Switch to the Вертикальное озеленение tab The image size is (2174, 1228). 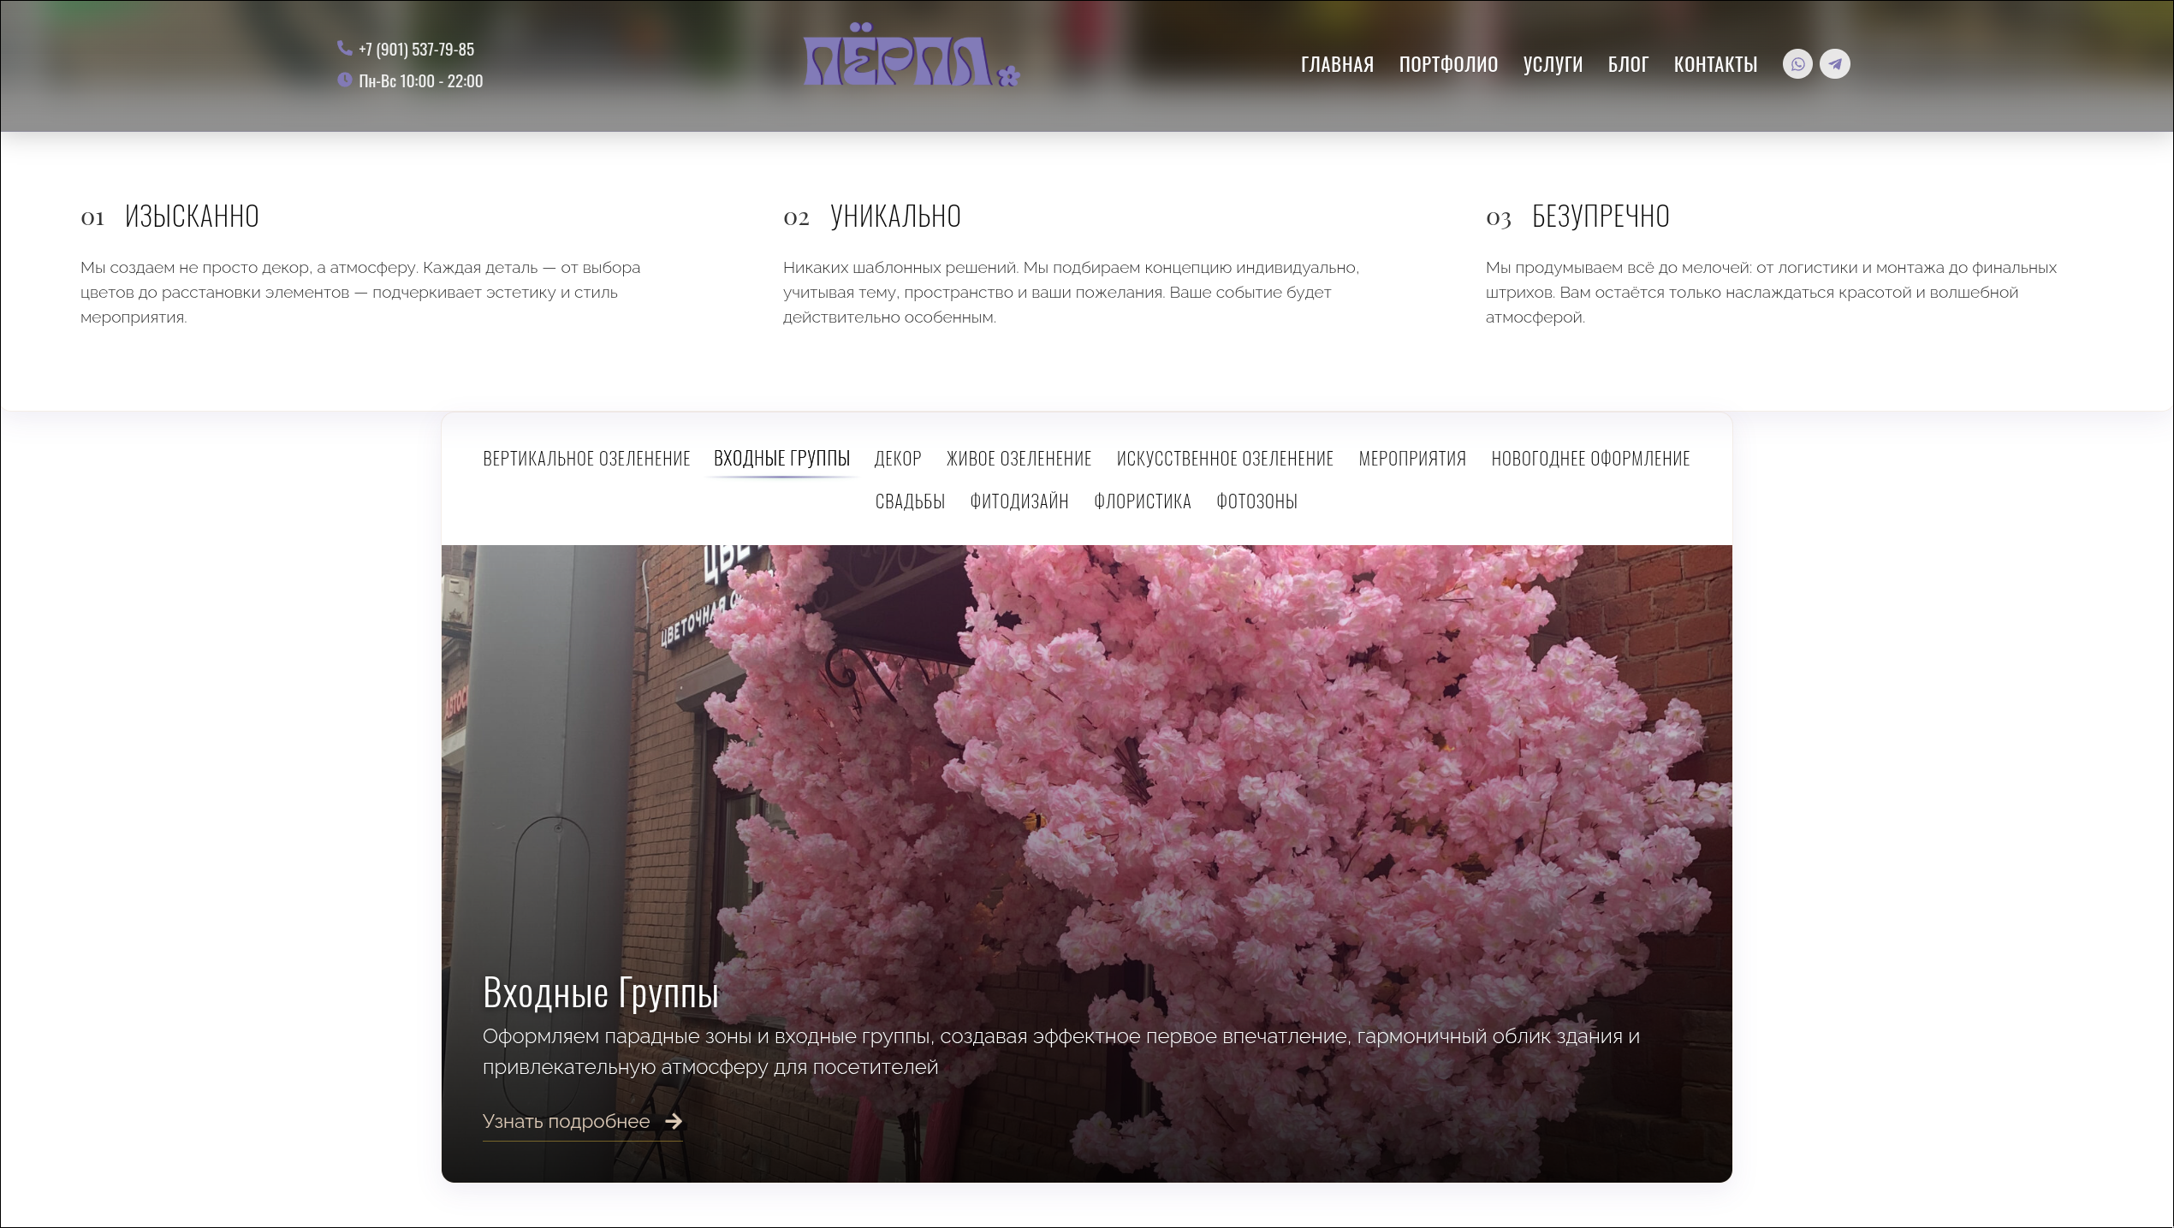pos(586,459)
